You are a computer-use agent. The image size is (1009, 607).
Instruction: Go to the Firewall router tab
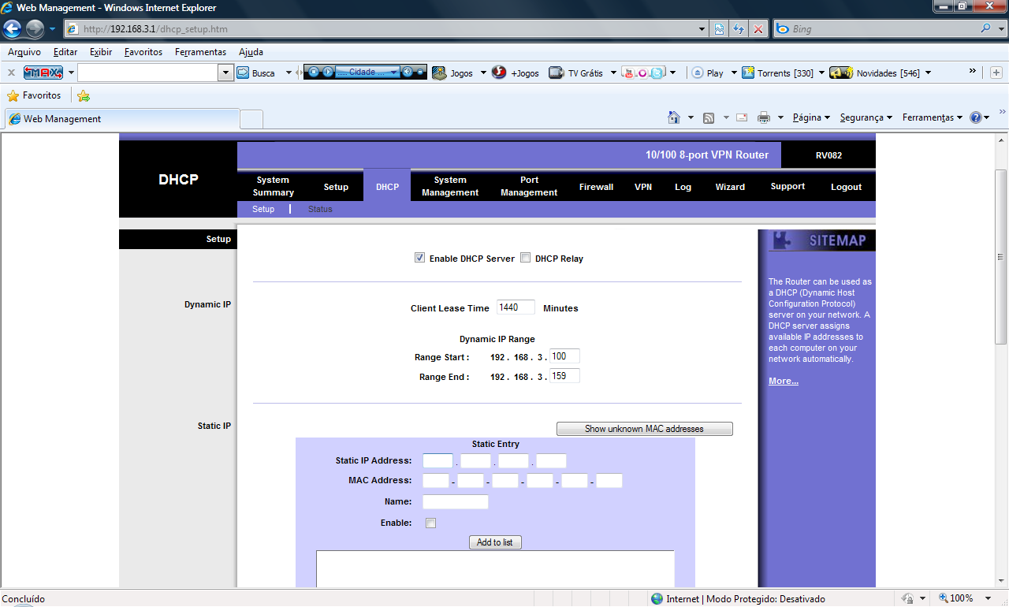coord(596,187)
